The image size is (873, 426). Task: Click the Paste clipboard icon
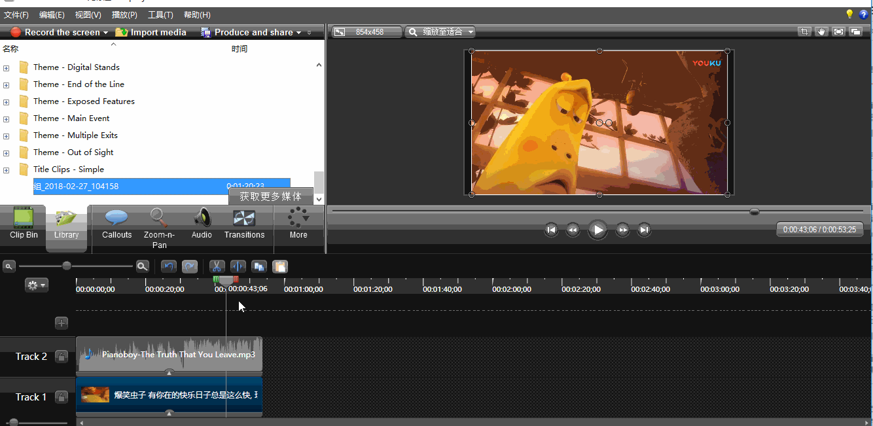[280, 266]
